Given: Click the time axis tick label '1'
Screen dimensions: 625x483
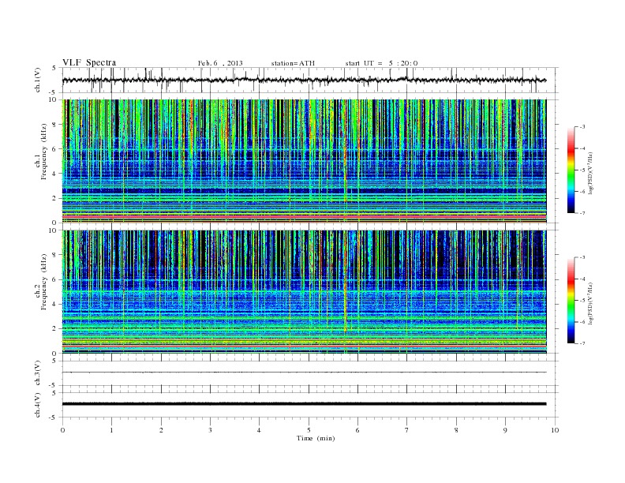Looking at the screenshot, I should click(x=111, y=430).
